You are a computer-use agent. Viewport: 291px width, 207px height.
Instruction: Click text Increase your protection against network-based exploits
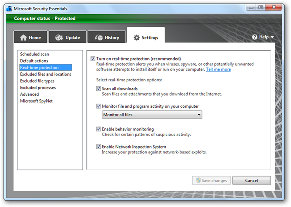point(154,152)
